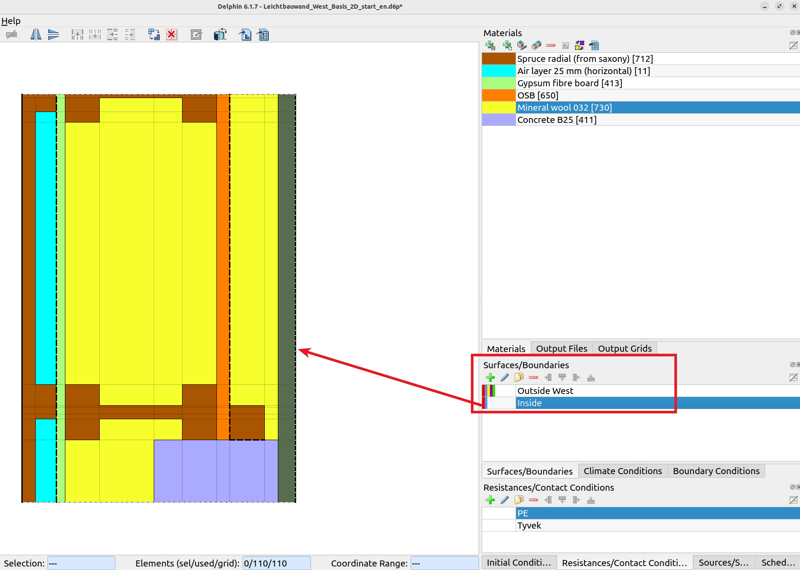The width and height of the screenshot is (800, 570).
Task: Click the last main toolbar table export icon
Action: point(263,34)
